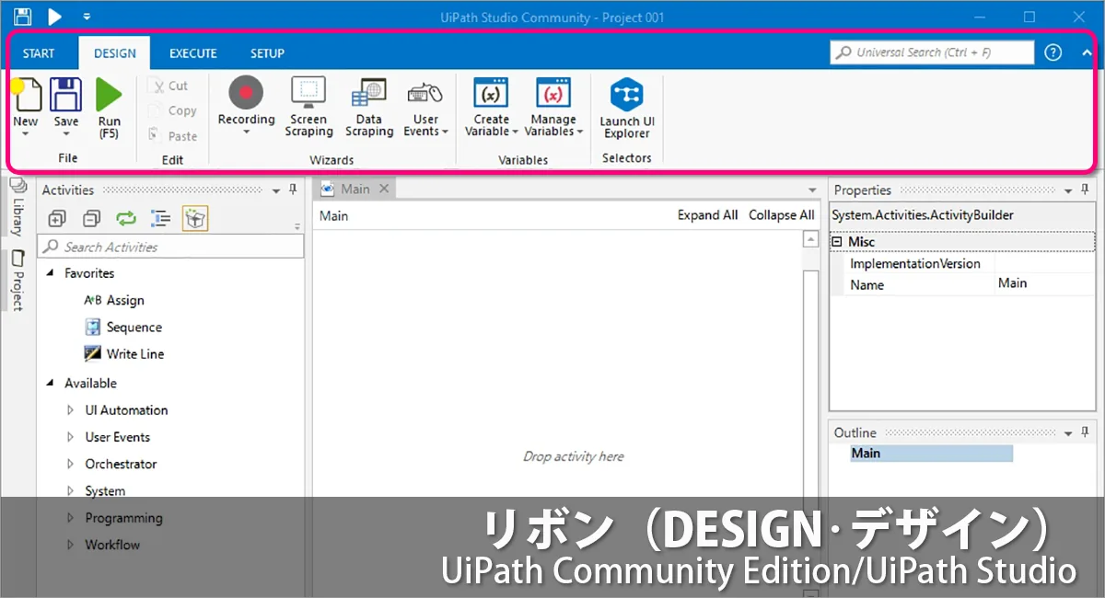Open the help question mark icon
This screenshot has width=1105, height=598.
(1053, 52)
